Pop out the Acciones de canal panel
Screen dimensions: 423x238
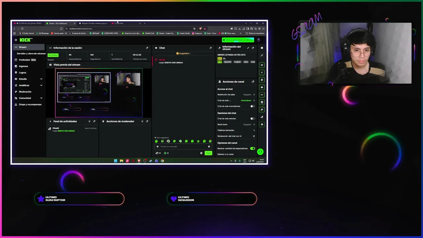253,82
